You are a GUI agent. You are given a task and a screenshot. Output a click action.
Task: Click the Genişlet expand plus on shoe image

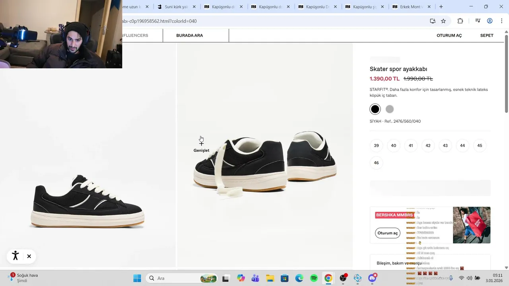[x=201, y=143]
